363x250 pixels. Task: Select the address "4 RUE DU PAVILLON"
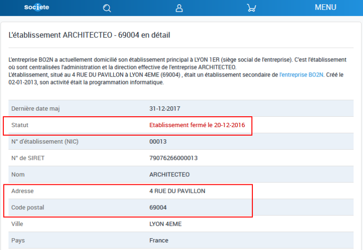[x=177, y=191]
